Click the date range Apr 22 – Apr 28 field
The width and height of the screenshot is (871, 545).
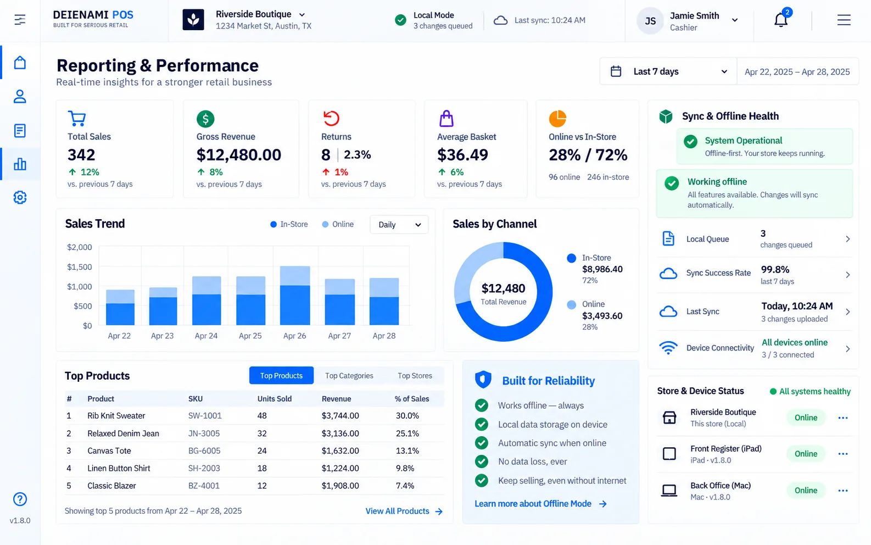click(797, 71)
